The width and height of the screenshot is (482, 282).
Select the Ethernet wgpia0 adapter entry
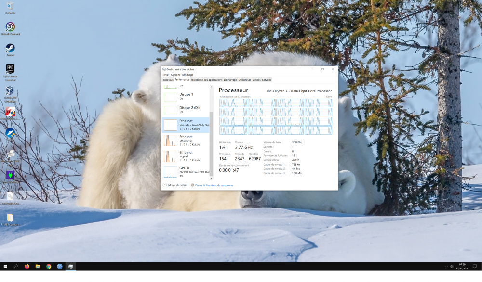pos(186,156)
